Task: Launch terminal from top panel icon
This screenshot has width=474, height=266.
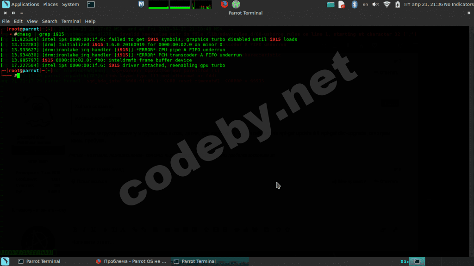Action: (x=91, y=4)
